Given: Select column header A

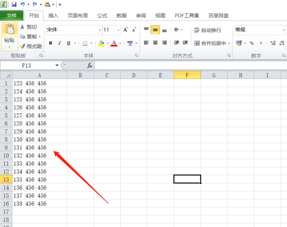Looking at the screenshot, I should click(39, 75).
